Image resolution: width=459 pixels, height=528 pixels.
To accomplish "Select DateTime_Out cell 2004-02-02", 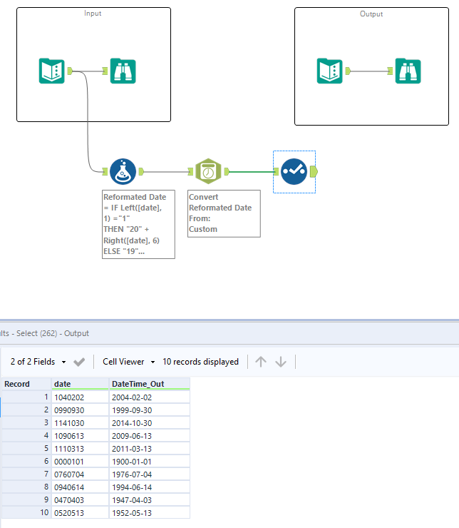I will pos(149,397).
